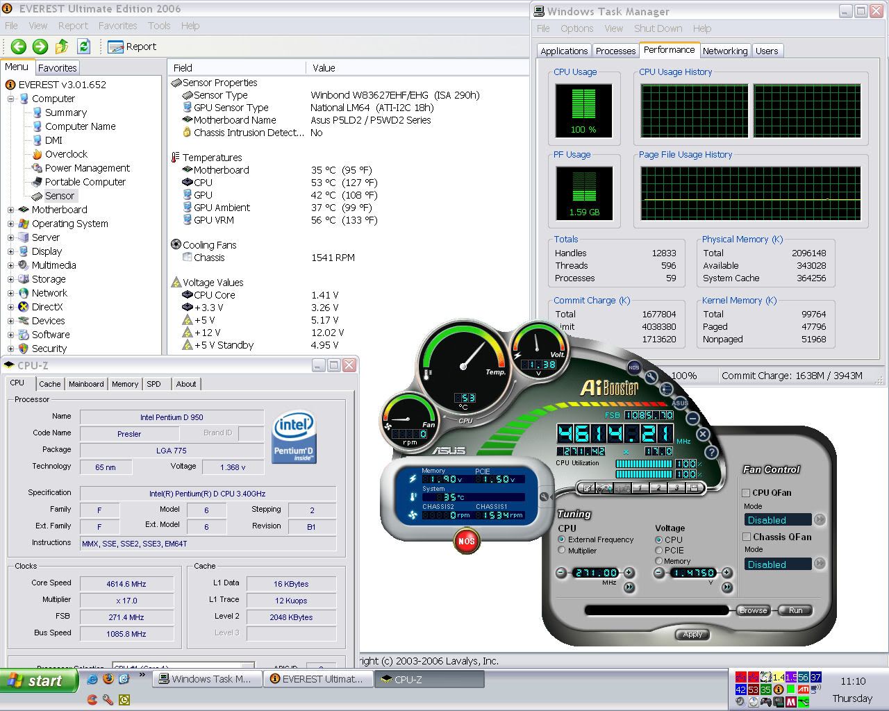Screen dimensions: 889x711
Task: Enable the CPU QFan checkbox
Action: [746, 493]
